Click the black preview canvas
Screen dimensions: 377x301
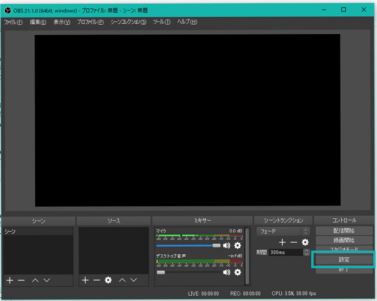point(187,120)
